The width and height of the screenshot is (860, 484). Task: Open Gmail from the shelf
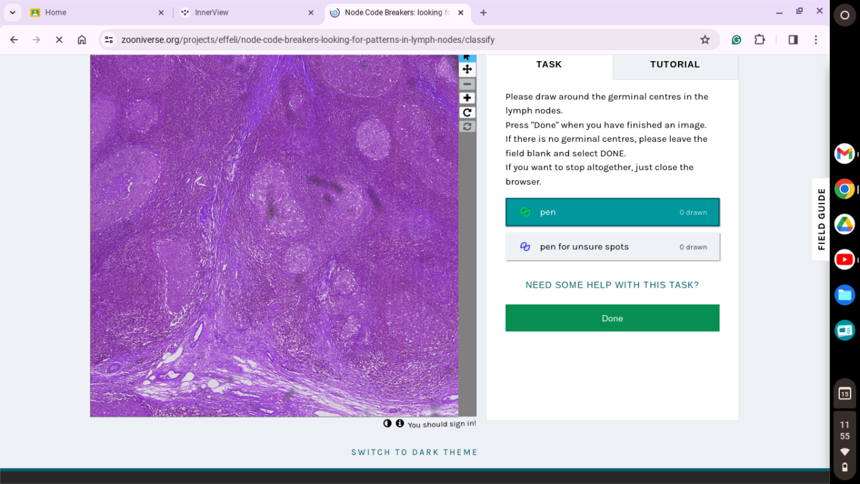tap(845, 153)
